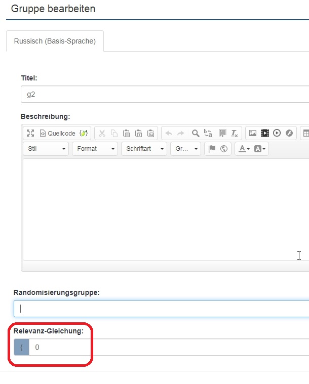Open the LimeSurvey placeholder fields icon
The height and width of the screenshot is (384, 309).
[x=84, y=134]
